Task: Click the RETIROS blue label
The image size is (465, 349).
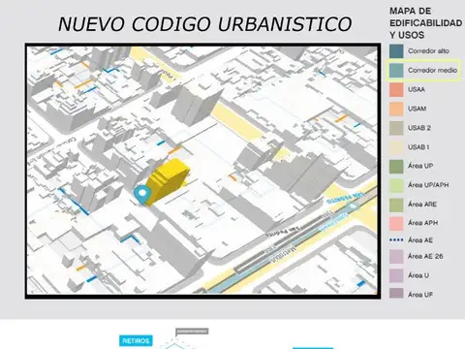Action: 136,341
